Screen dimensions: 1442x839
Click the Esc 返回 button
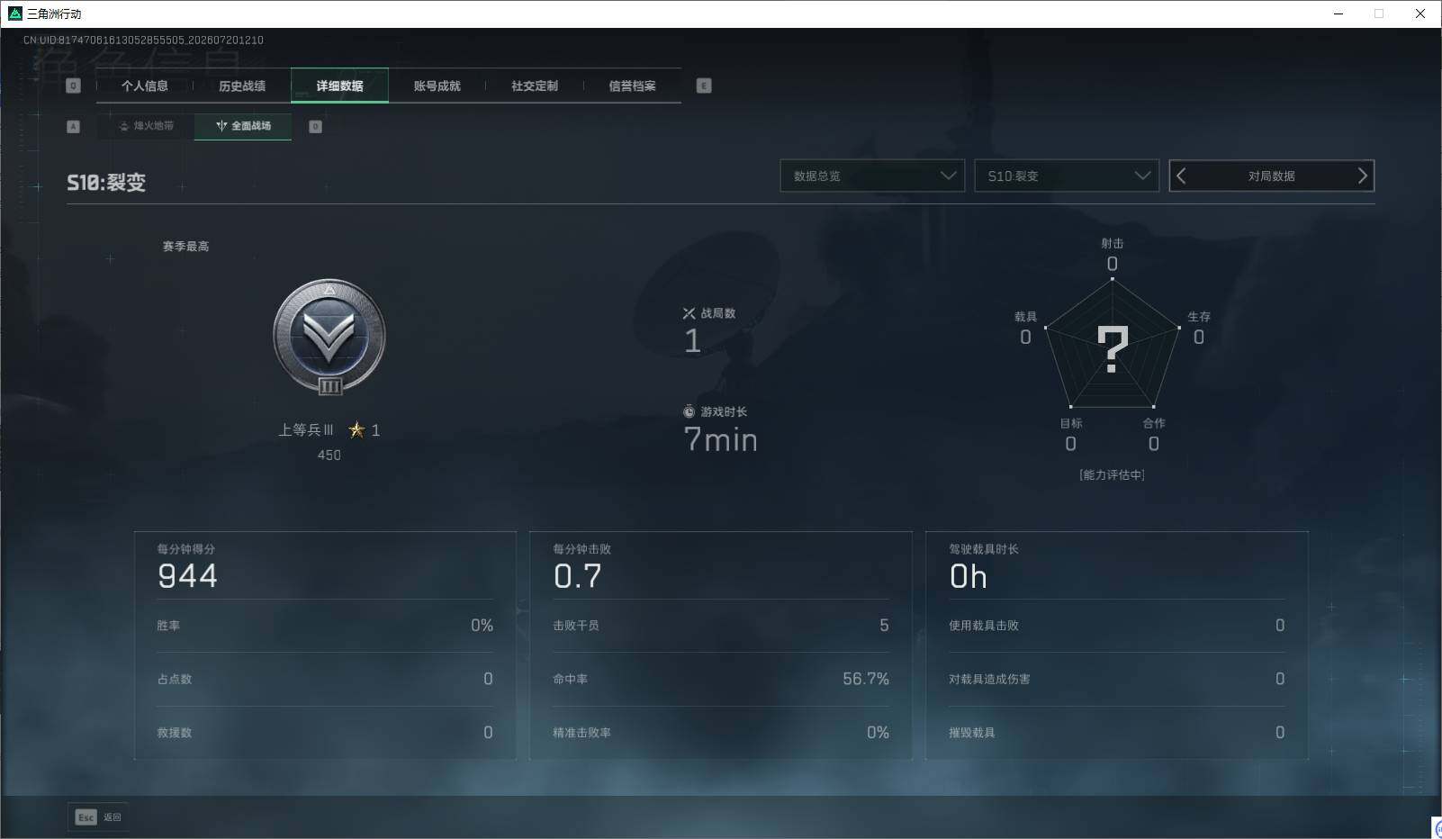[98, 816]
